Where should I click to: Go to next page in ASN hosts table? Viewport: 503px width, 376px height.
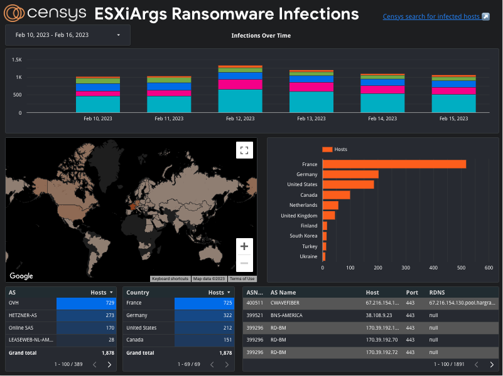point(492,364)
